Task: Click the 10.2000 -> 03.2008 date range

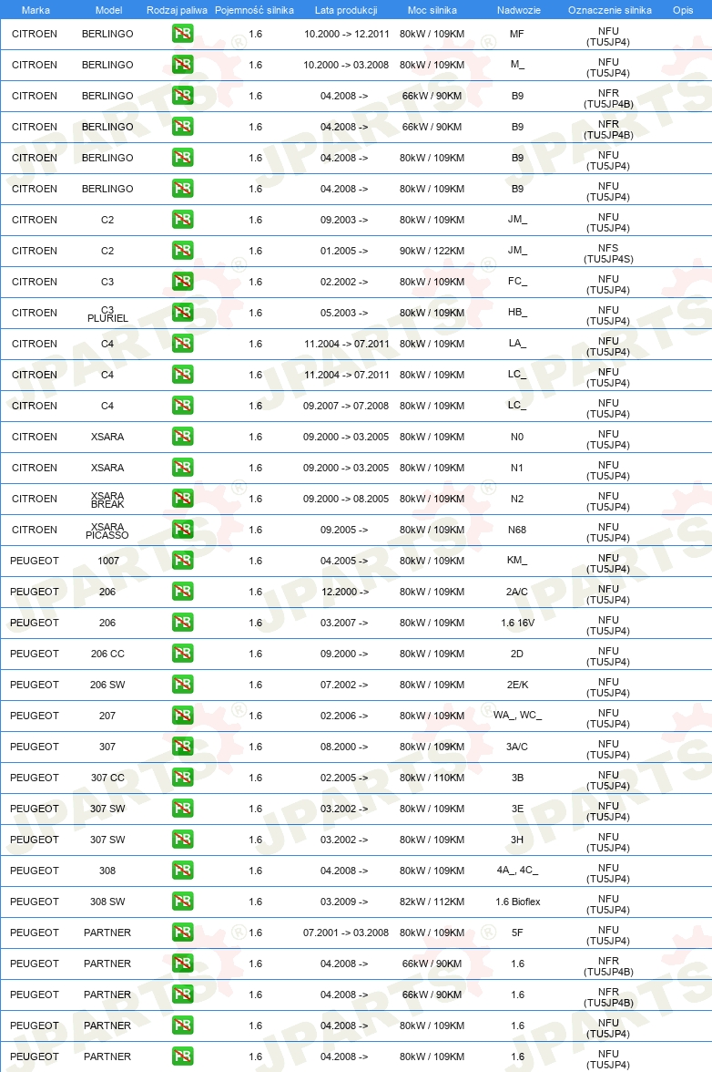Action: point(346,65)
